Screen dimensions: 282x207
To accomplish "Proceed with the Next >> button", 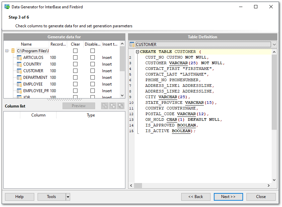I will [228, 197].
